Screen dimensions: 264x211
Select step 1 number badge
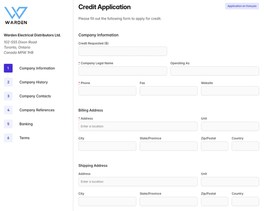click(x=8, y=68)
